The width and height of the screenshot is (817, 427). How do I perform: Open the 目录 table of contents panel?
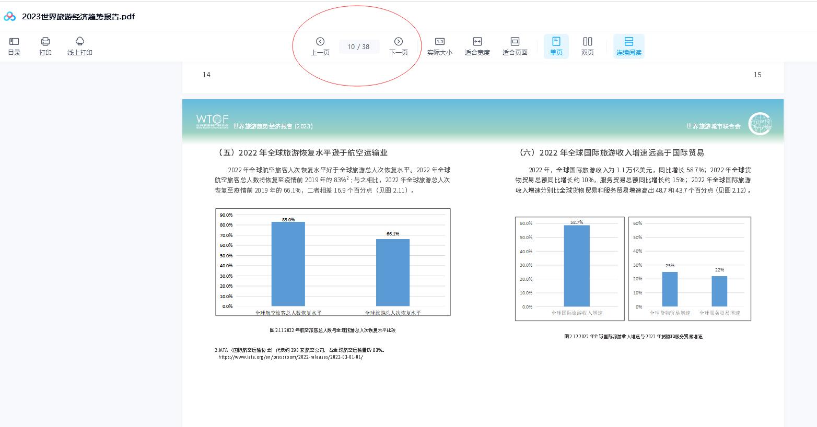pos(14,46)
